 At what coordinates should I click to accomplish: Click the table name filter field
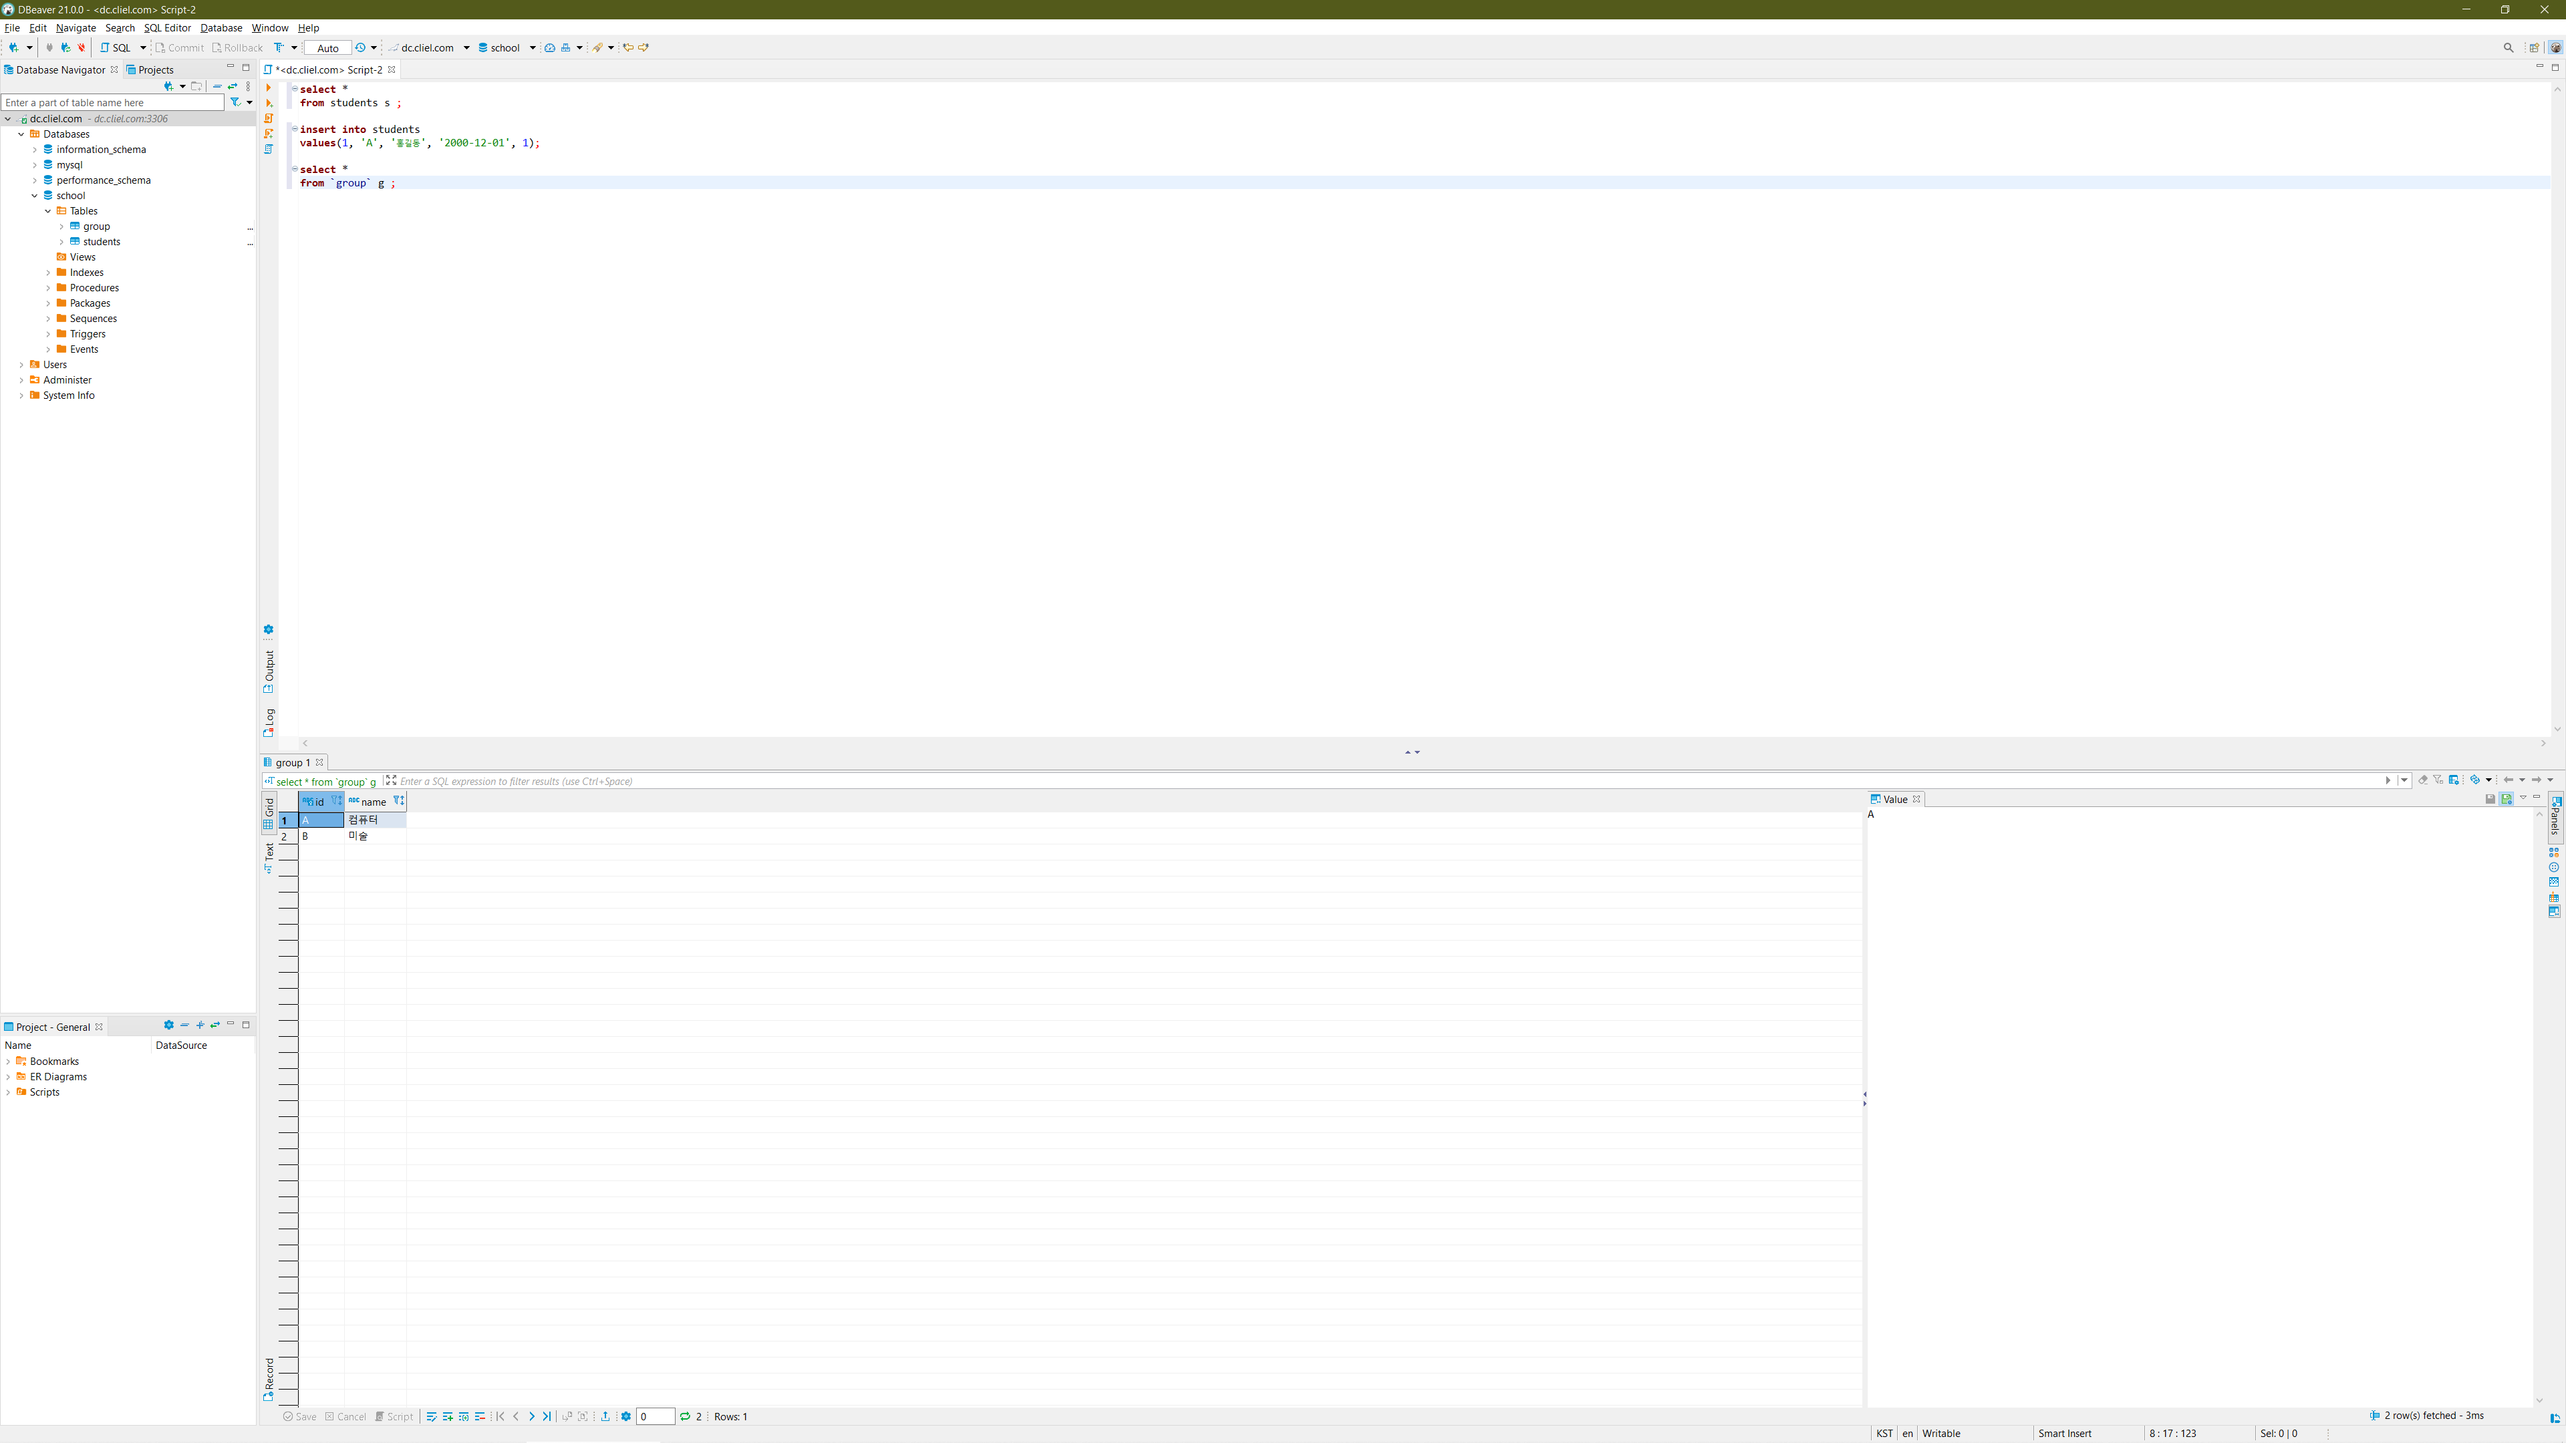[112, 103]
